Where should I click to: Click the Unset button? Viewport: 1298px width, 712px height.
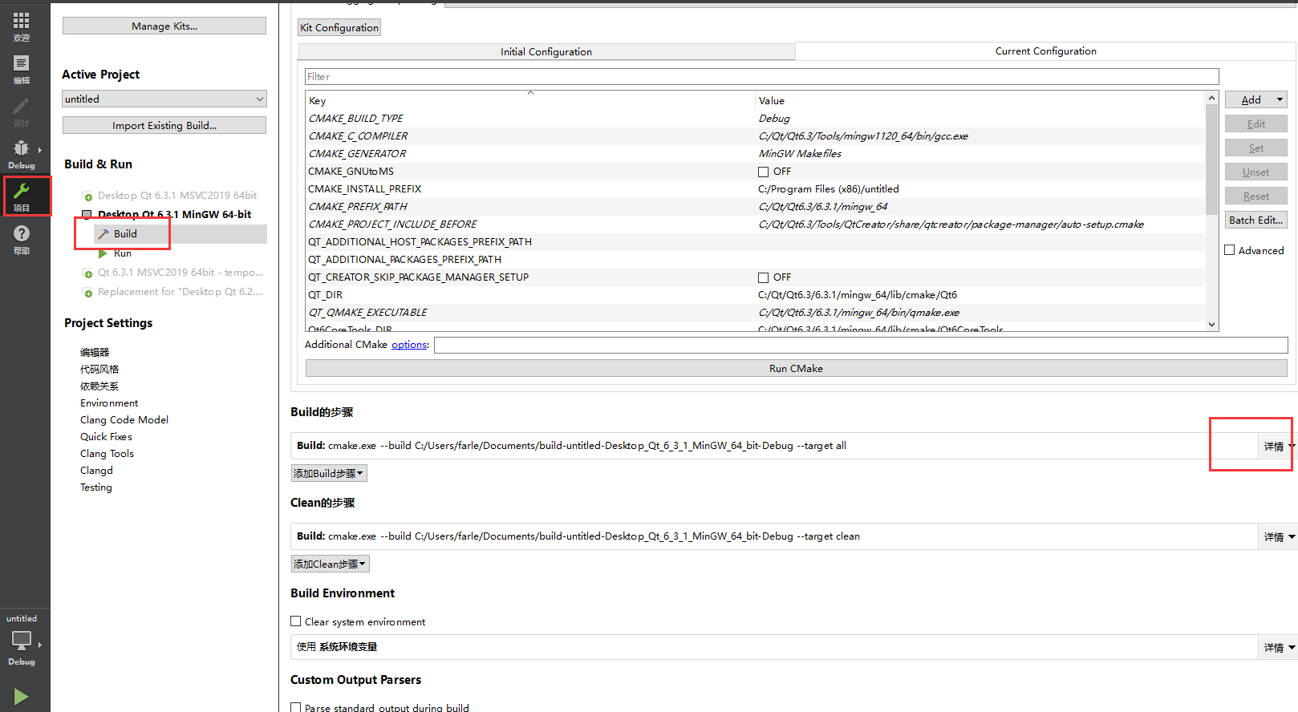[x=1255, y=172]
